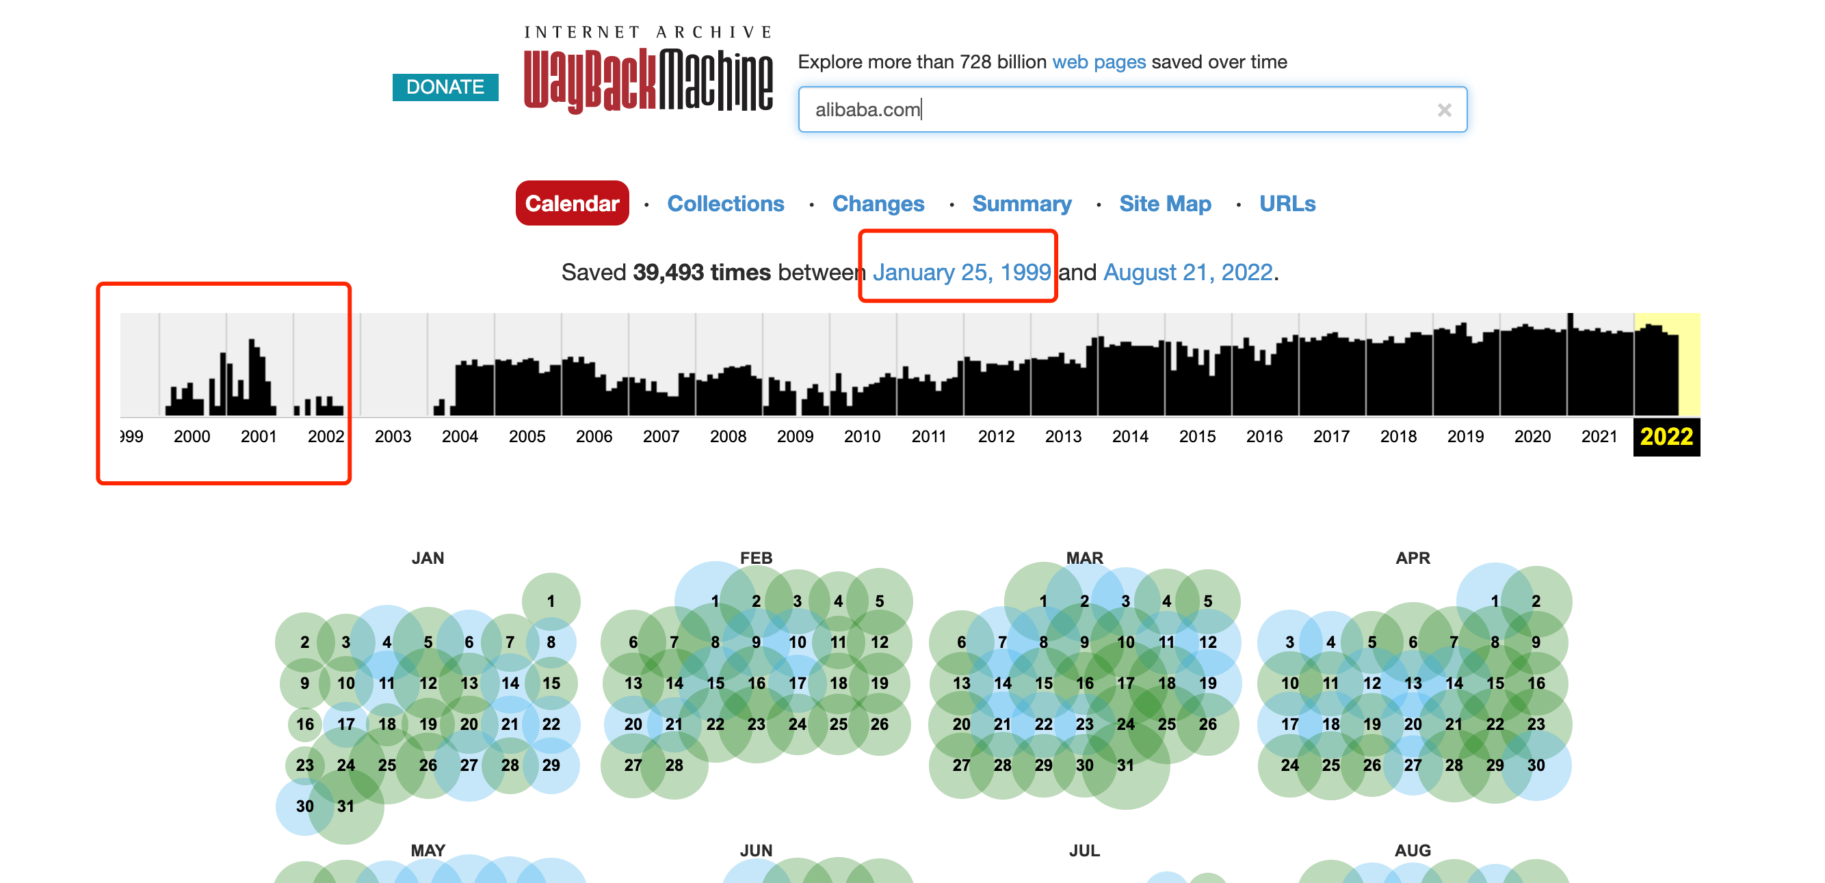Image resolution: width=1825 pixels, height=883 pixels.
Task: Open February 28 snapshot bubble
Action: [674, 765]
